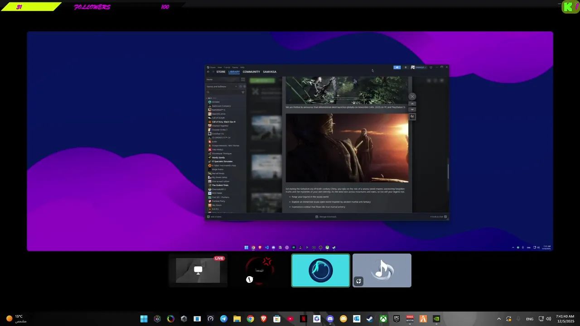Open the Games menu in Steam
The height and width of the screenshot is (326, 580).
pyautogui.click(x=235, y=67)
